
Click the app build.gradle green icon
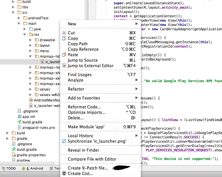[x=19, y=122]
